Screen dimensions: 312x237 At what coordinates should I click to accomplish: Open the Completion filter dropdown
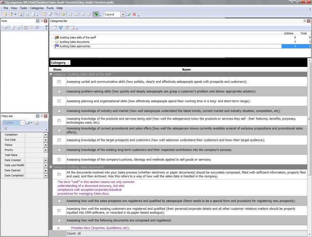45,135
